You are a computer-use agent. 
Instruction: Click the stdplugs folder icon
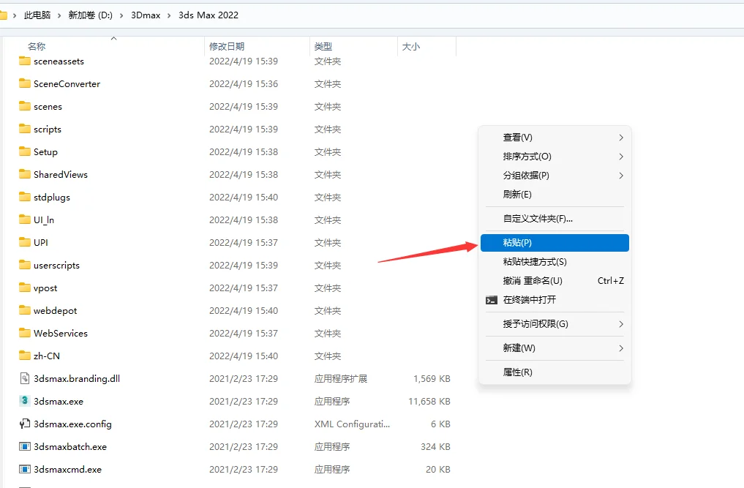(25, 197)
